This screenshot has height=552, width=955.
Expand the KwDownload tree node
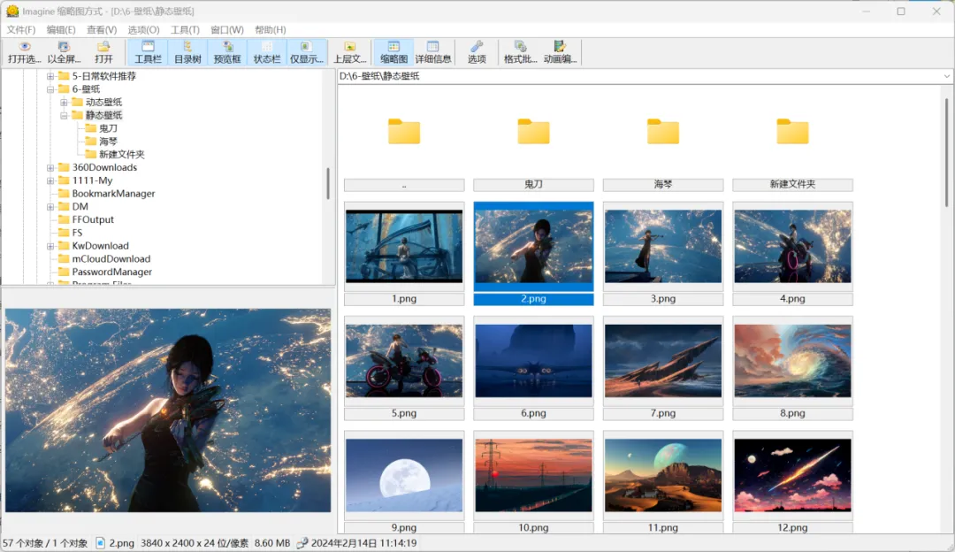50,246
